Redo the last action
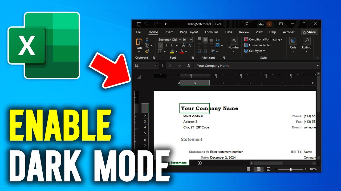This screenshot has height=191, width=341. [x=156, y=24]
